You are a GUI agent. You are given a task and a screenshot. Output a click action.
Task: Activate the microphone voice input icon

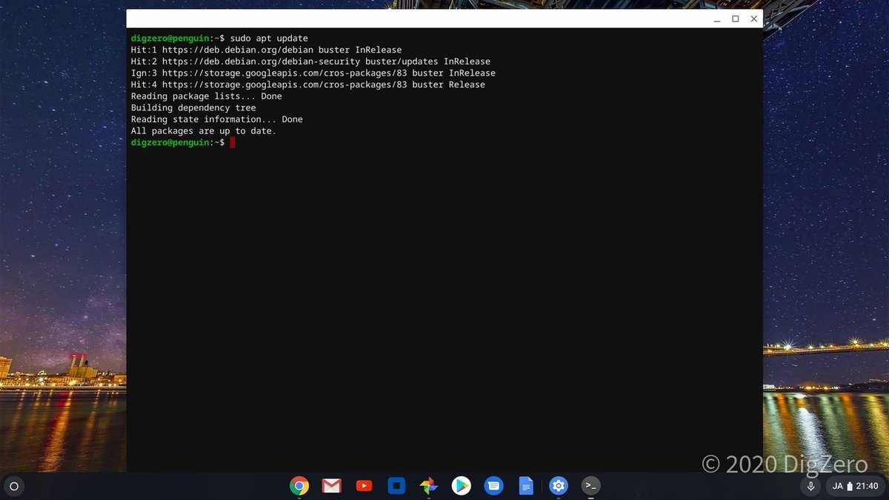pyautogui.click(x=810, y=487)
